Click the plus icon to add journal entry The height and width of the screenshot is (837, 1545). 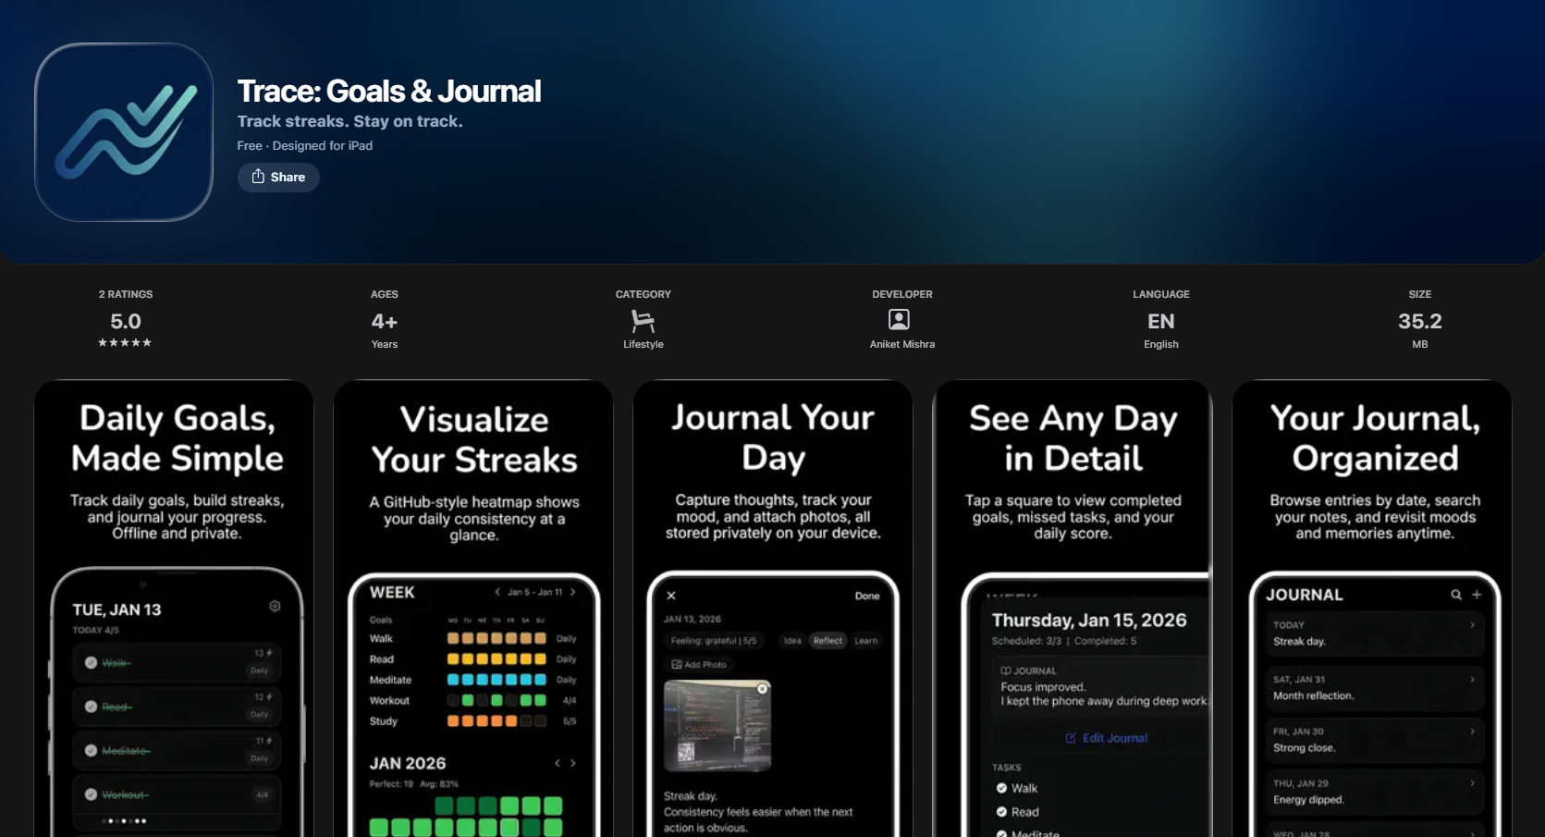pos(1477,595)
